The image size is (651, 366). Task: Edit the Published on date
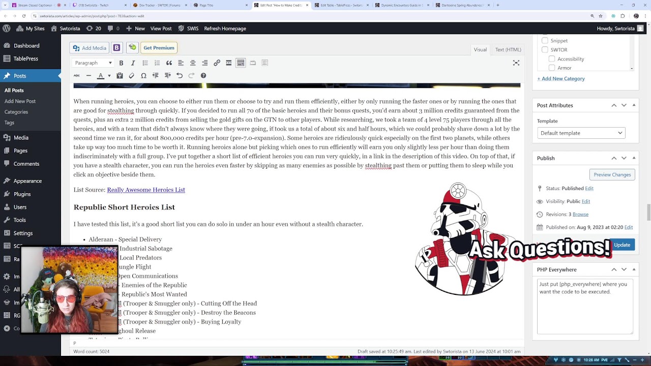(x=629, y=227)
